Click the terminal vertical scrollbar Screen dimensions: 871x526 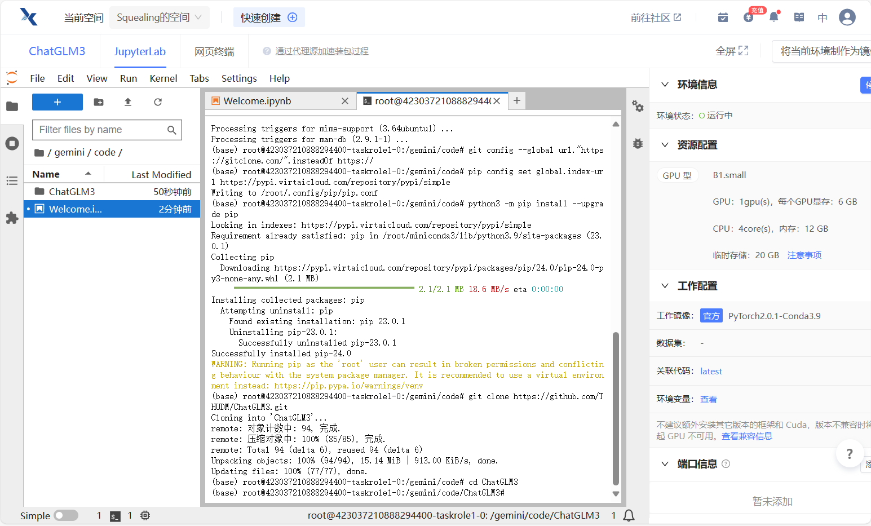click(616, 406)
